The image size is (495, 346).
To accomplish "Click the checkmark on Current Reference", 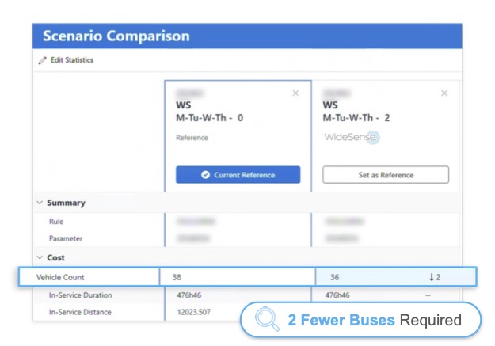I will [205, 175].
